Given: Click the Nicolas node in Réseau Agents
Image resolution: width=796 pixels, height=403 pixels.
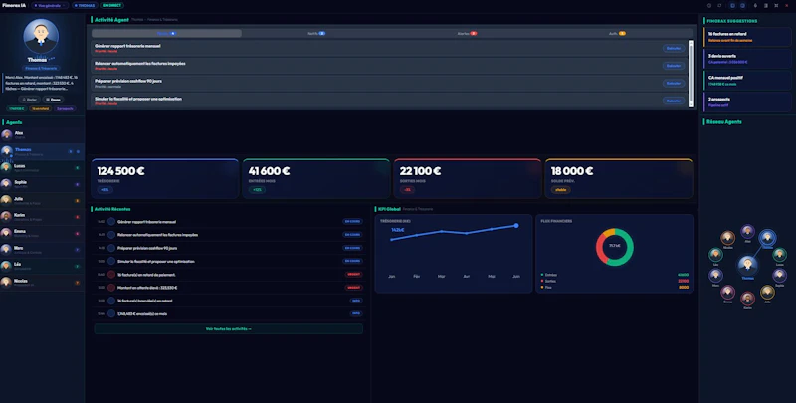Looking at the screenshot, I should click(727, 238).
